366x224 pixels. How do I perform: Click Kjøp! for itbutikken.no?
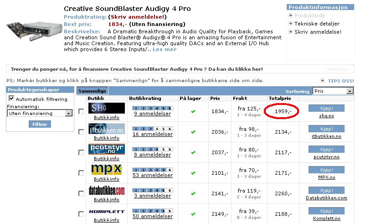pos(326,129)
